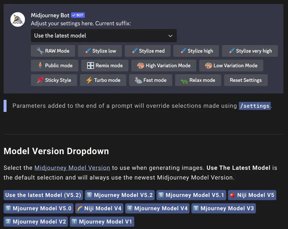Click the number 3 icon on Model V3

[196, 208]
